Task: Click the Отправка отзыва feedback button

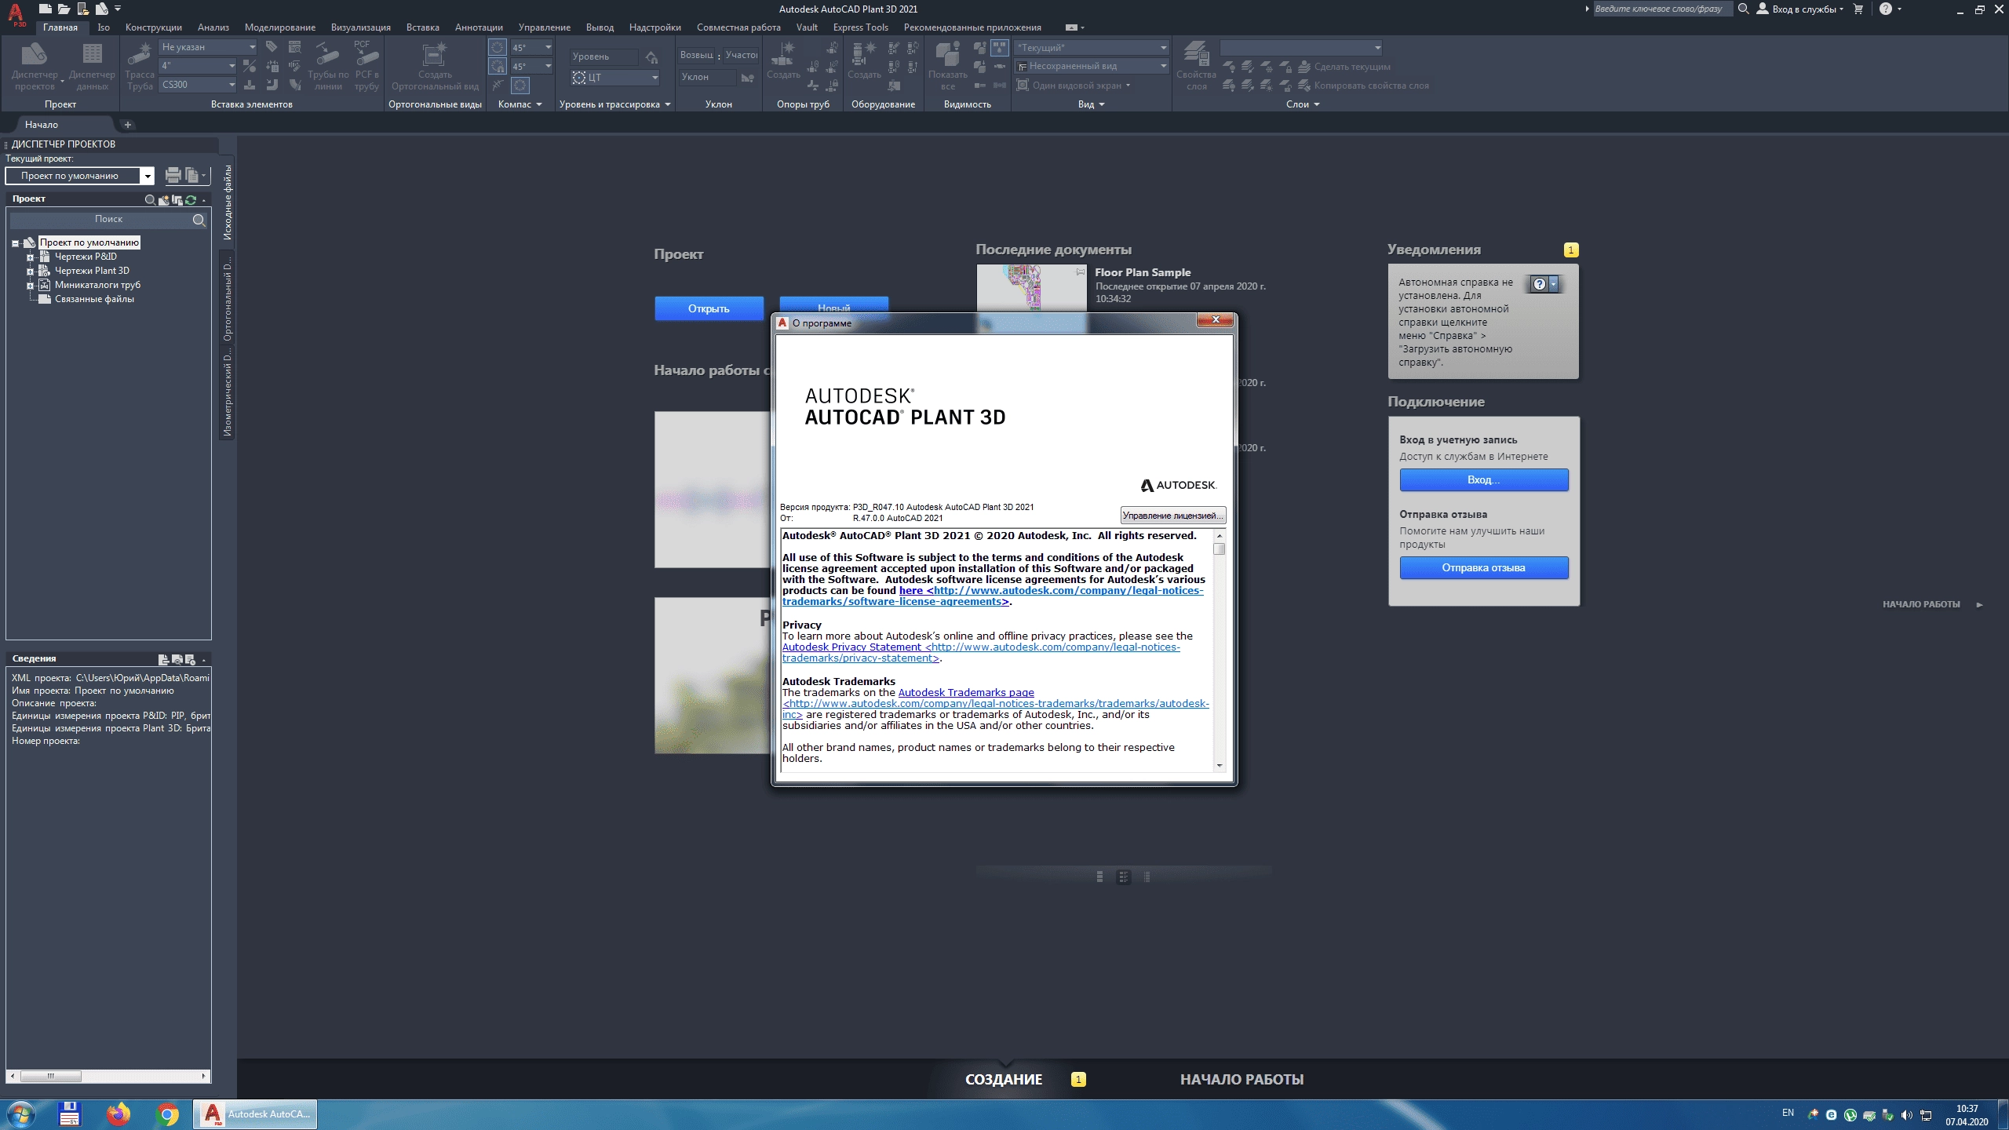Action: pyautogui.click(x=1483, y=567)
